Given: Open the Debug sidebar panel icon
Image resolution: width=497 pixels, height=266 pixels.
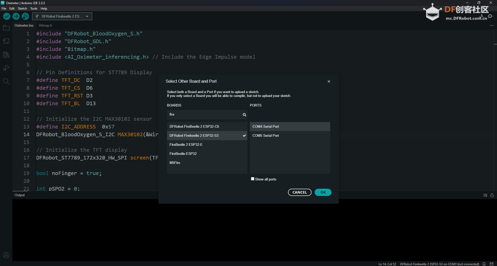Looking at the screenshot, I should point(6,68).
